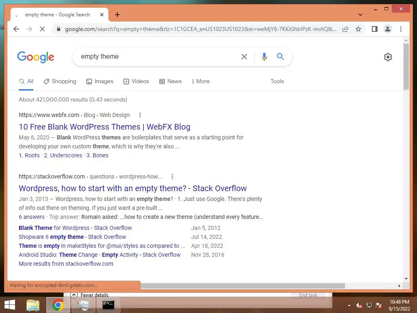Open the Chrome profile avatar

[388, 29]
